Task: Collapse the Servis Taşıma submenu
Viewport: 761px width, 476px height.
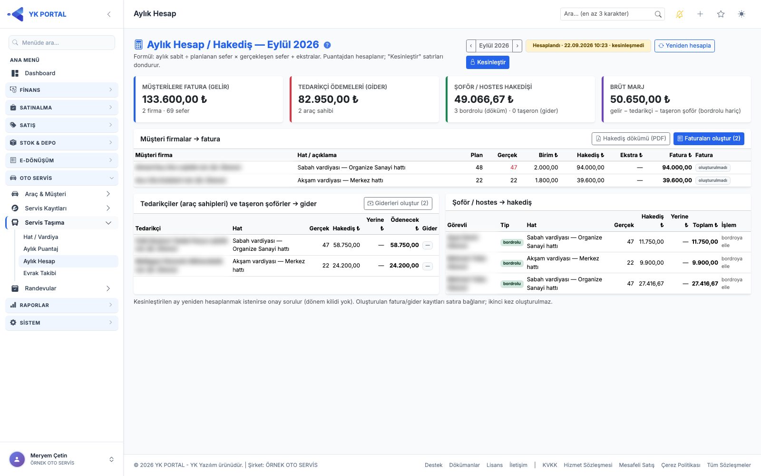Action: (62, 223)
